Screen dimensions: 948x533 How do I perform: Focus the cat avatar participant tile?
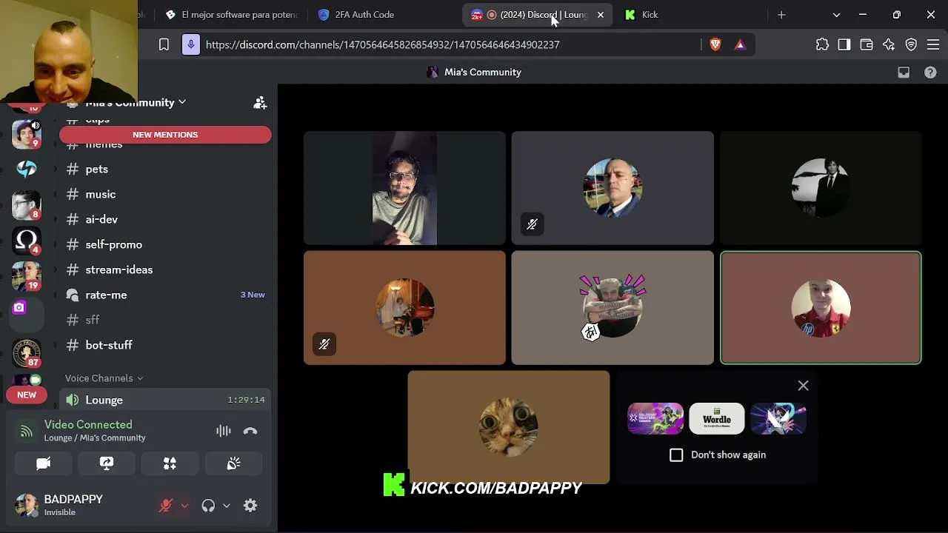[509, 428]
